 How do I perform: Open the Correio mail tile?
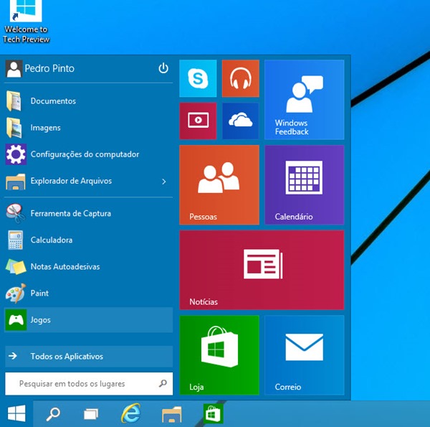point(304,355)
